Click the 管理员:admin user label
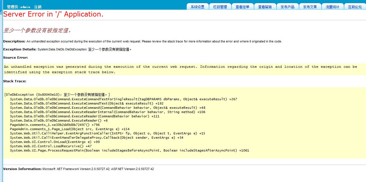This screenshot has width=366, height=182. click(19, 7)
